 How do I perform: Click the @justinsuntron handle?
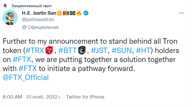38,20
